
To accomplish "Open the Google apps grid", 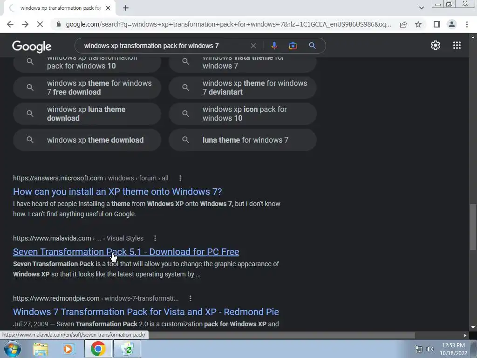I will [457, 45].
